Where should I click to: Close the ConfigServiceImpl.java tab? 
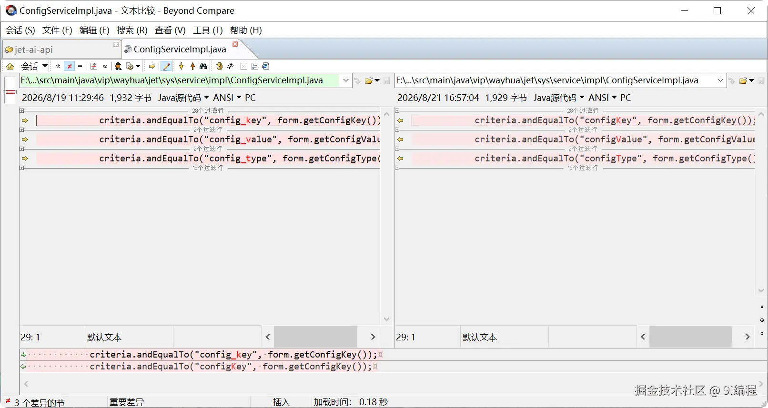tap(235, 44)
